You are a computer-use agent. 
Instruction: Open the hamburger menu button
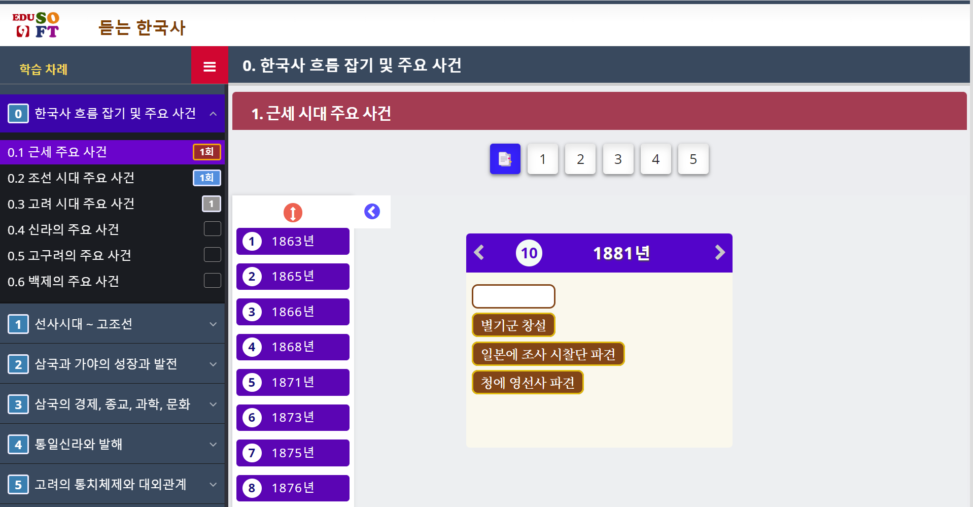[x=210, y=66]
